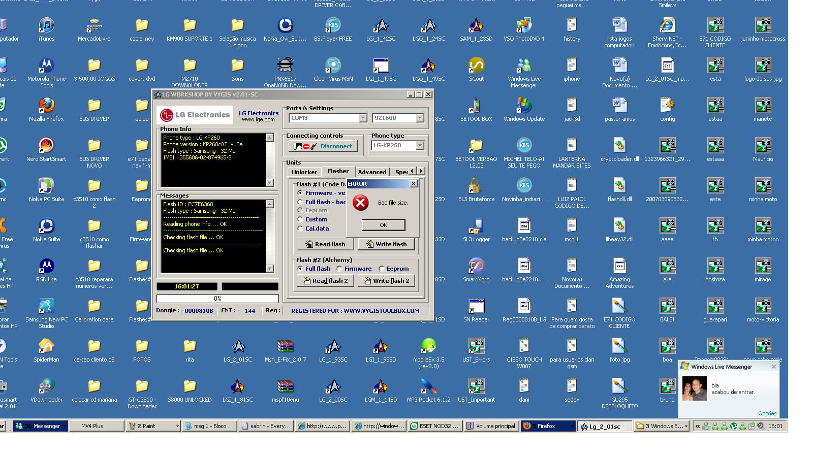The width and height of the screenshot is (813, 457).
Task: Select the Cal.data radio option
Action: [300, 228]
